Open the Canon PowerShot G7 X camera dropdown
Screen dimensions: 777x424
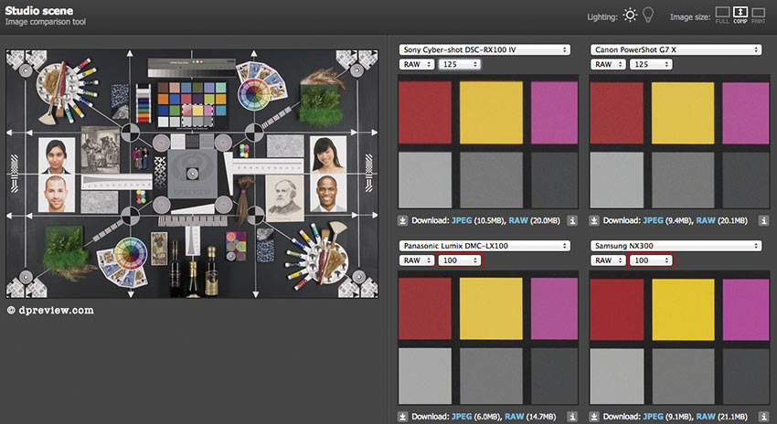click(676, 49)
